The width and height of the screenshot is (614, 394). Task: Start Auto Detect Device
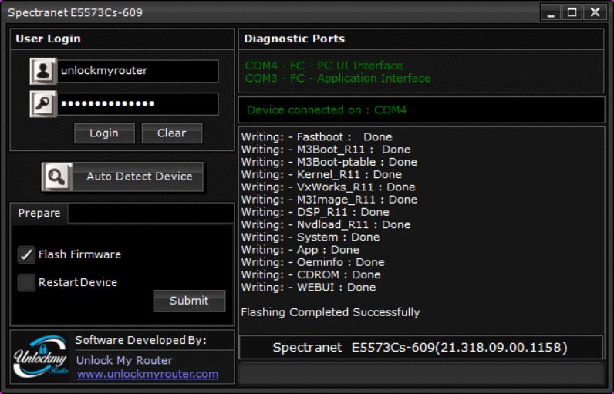point(123,177)
